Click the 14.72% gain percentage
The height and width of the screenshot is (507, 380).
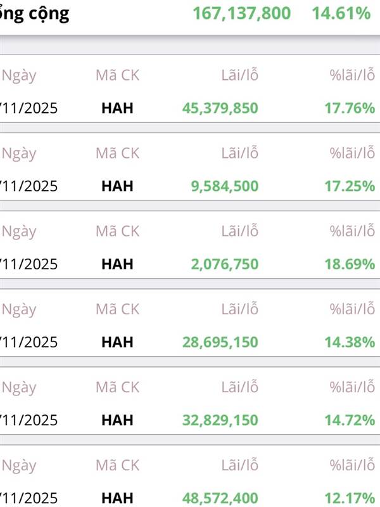350,420
